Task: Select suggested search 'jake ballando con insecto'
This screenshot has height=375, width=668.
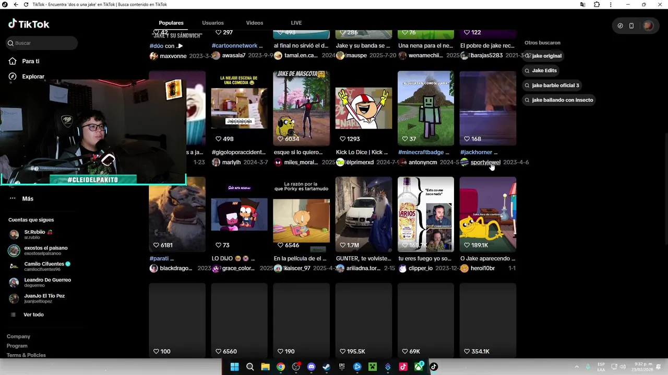Action: [x=559, y=100]
